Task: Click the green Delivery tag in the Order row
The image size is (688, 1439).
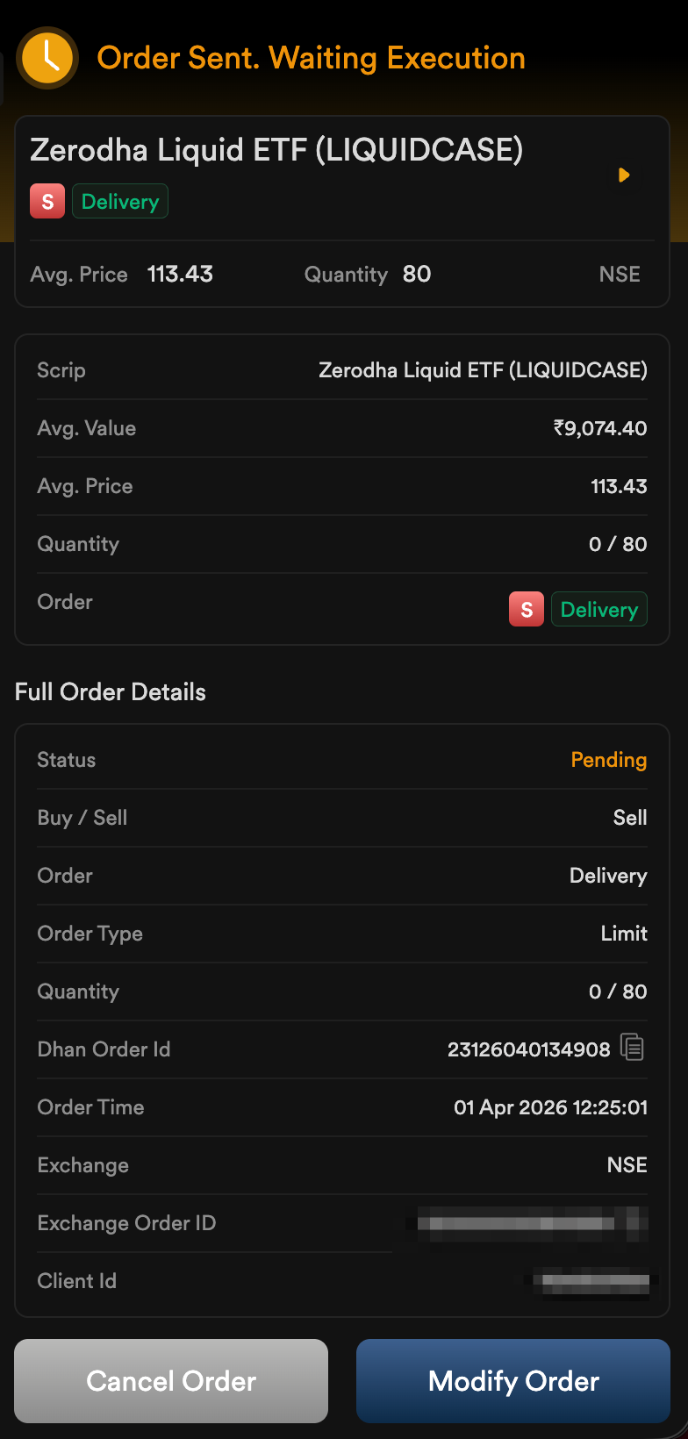Action: coord(598,609)
